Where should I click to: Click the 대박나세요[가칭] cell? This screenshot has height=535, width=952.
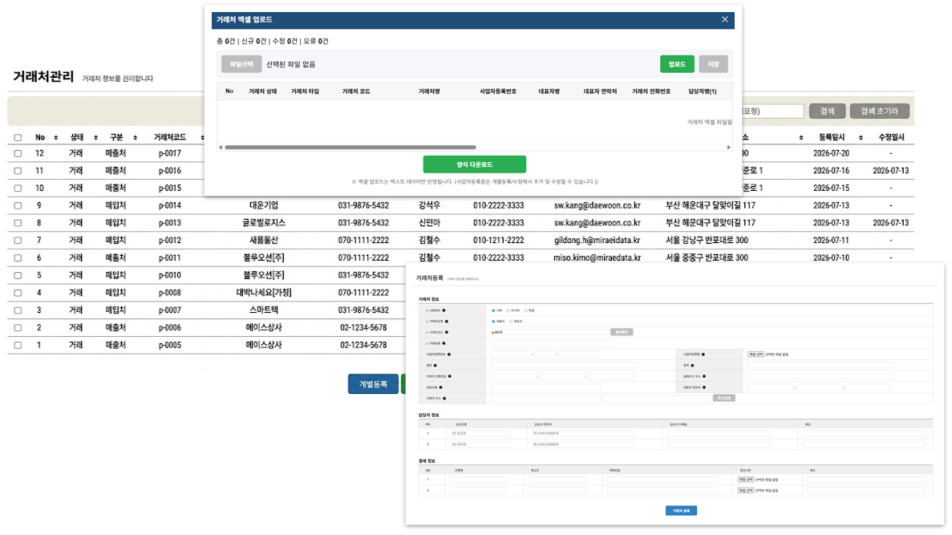point(264,293)
